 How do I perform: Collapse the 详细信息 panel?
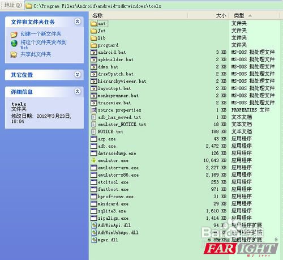click(x=78, y=92)
